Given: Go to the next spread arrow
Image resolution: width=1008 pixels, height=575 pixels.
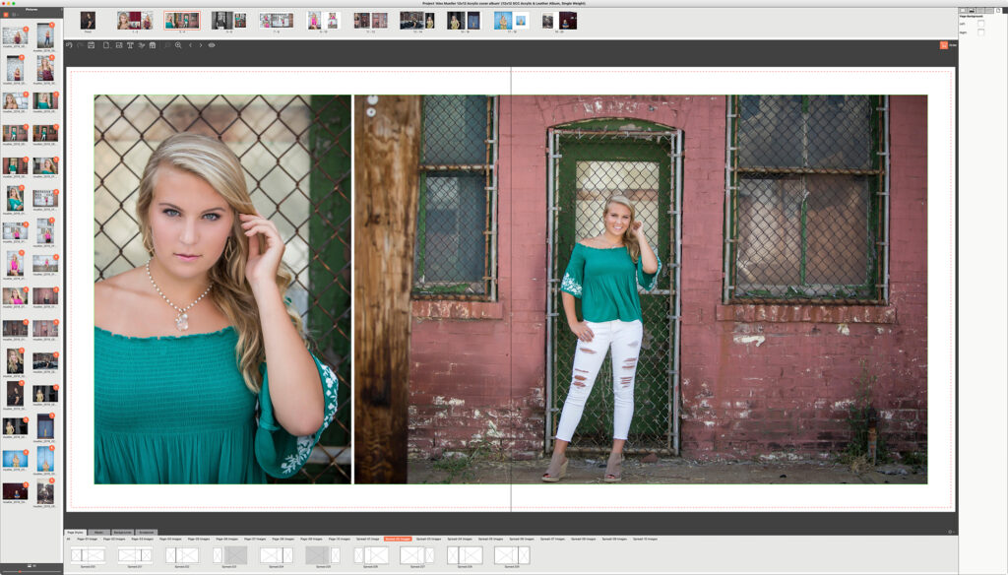Looking at the screenshot, I should (201, 45).
